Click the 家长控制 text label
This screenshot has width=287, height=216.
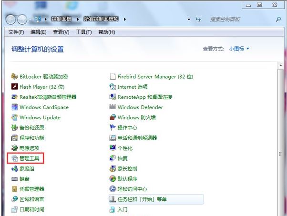pyautogui.click(x=127, y=169)
